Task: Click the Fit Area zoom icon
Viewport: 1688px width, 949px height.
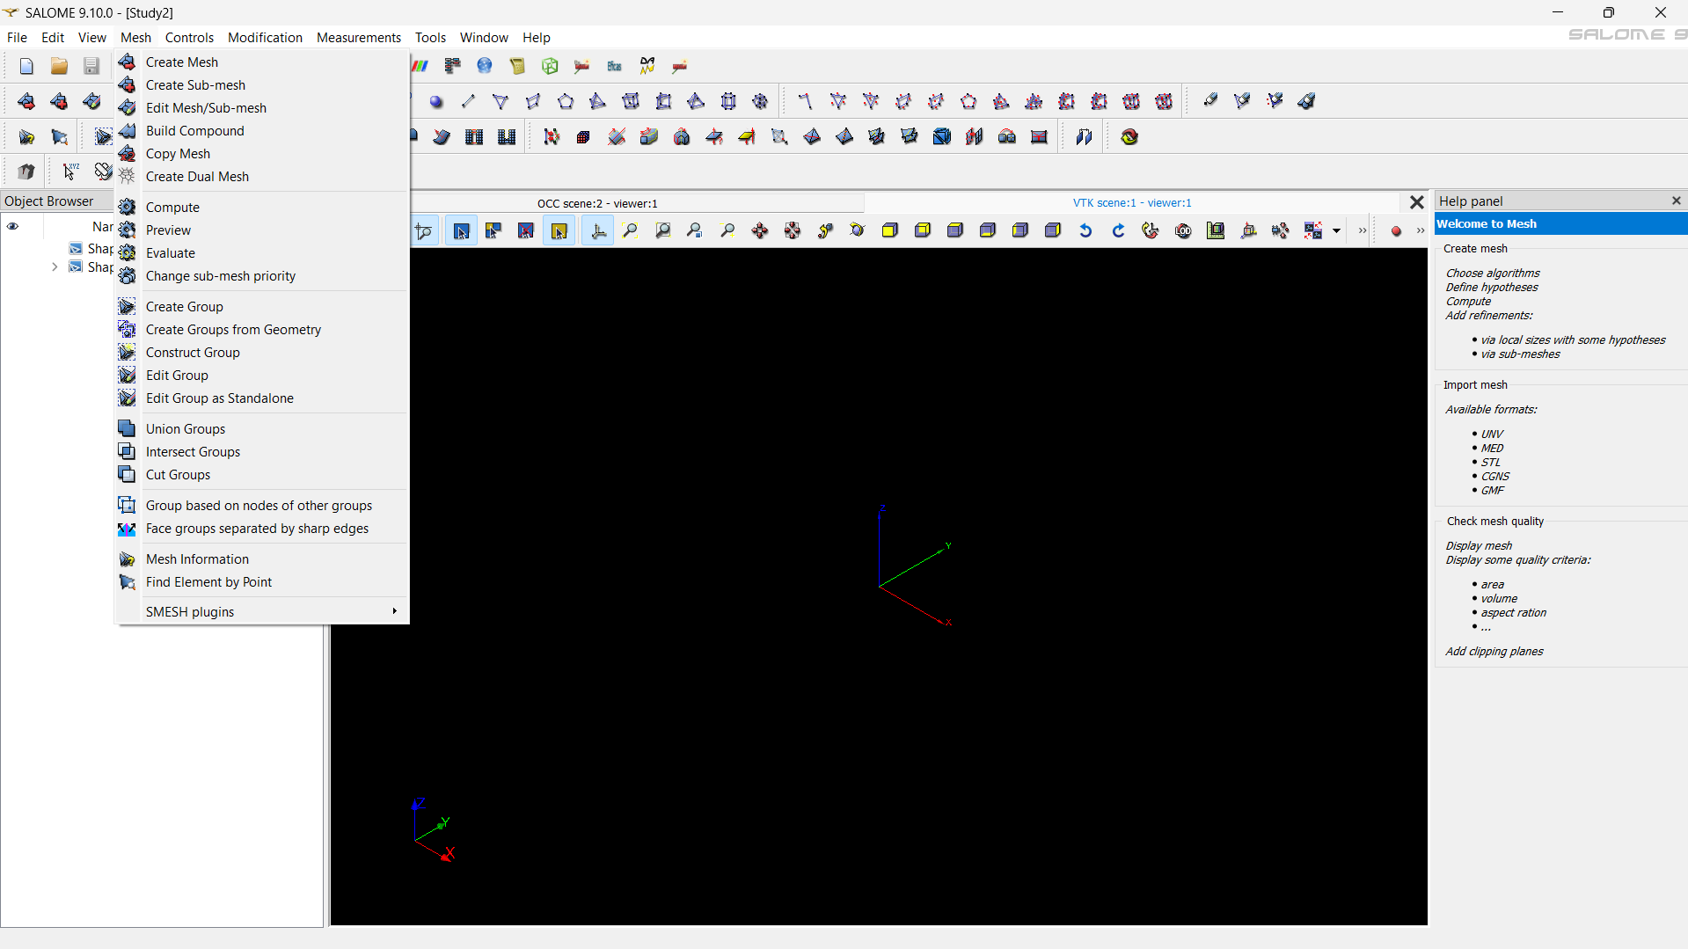Action: 663,231
